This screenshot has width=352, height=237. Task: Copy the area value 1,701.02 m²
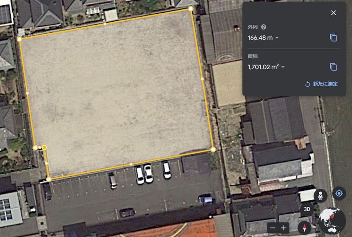pos(333,67)
